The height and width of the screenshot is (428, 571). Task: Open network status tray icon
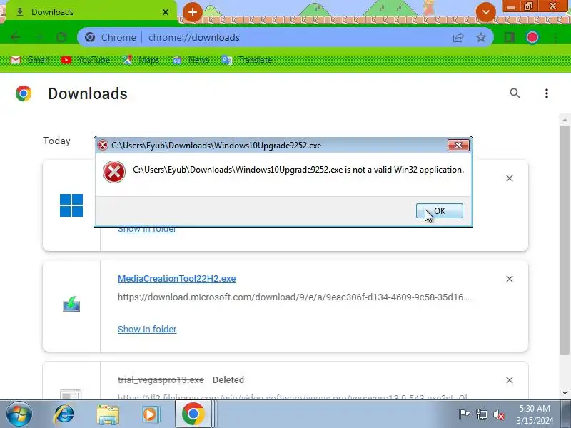click(x=481, y=414)
